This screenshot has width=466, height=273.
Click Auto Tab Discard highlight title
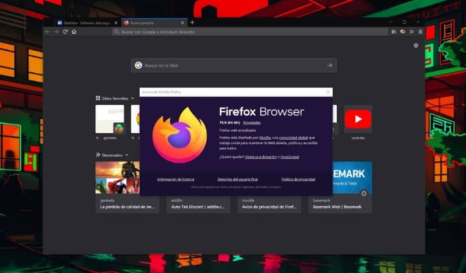coord(198,207)
